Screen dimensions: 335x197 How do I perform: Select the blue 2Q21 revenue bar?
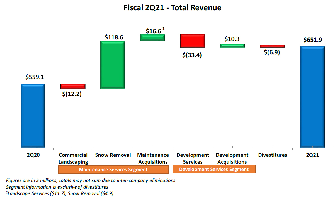click(x=312, y=97)
